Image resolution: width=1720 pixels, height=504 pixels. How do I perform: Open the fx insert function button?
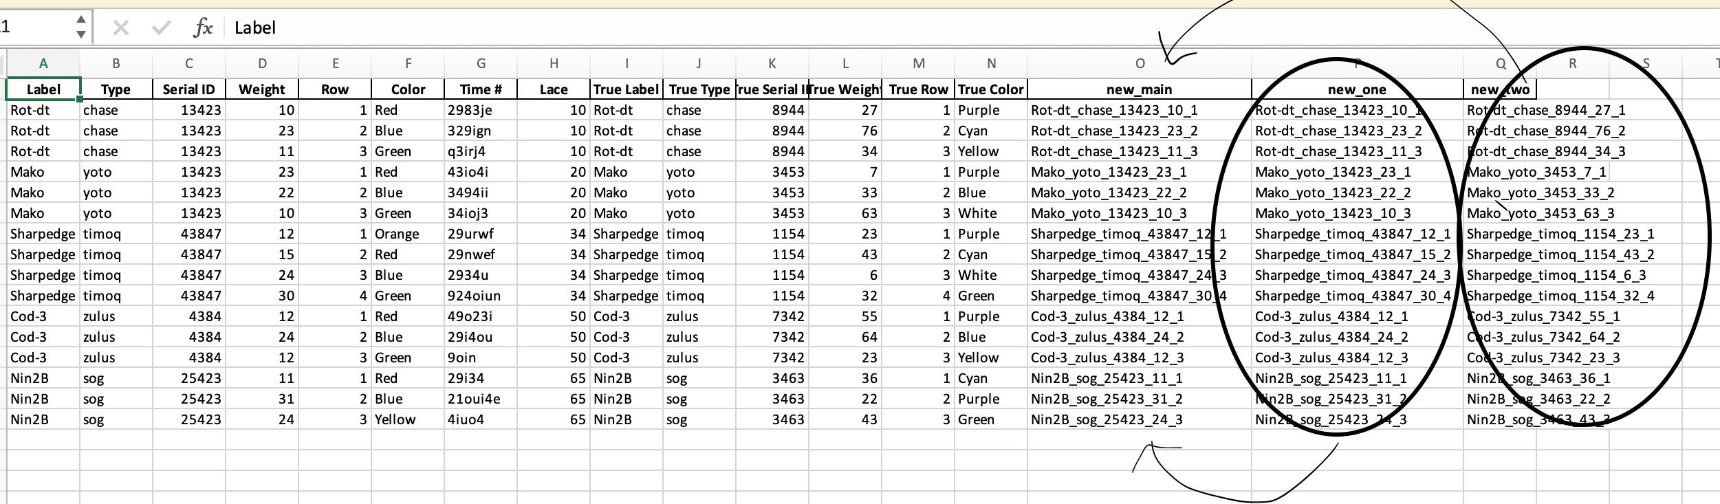[203, 28]
